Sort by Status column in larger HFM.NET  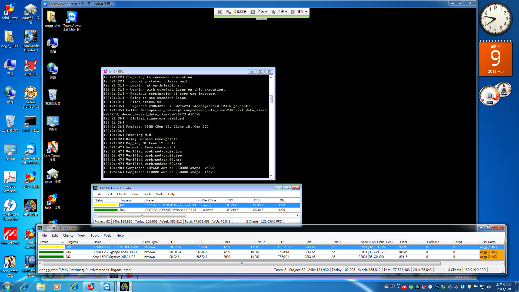[51, 242]
